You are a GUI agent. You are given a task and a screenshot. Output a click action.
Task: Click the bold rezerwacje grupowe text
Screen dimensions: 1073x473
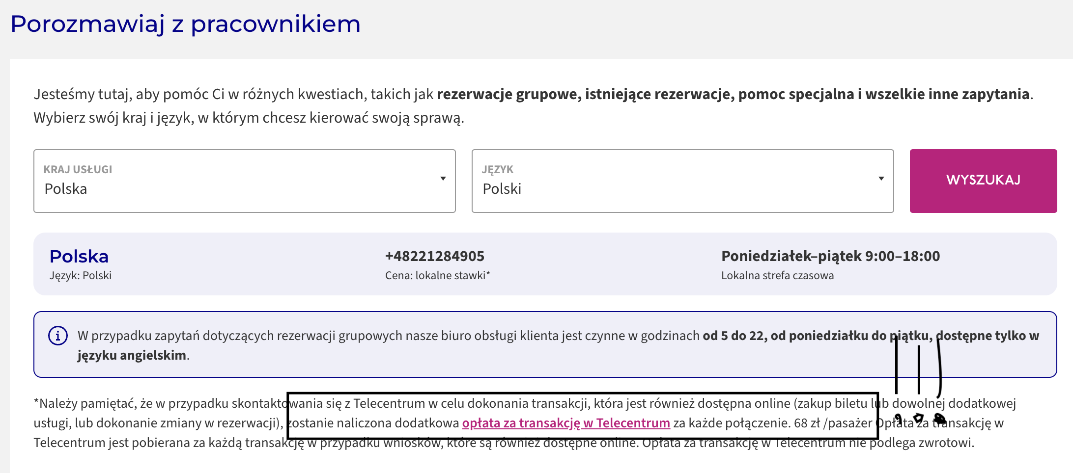click(509, 94)
